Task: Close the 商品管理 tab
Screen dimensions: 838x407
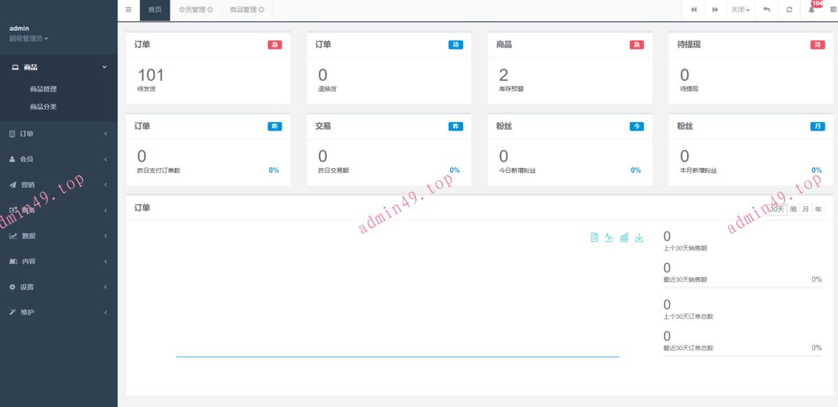Action: pyautogui.click(x=261, y=10)
